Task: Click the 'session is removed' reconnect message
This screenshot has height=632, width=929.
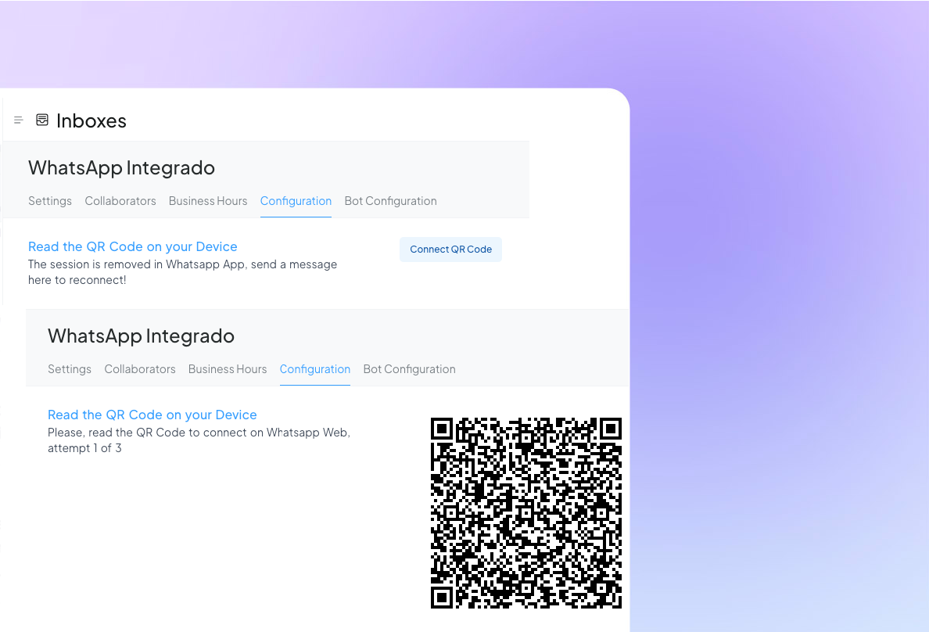Action: (182, 272)
